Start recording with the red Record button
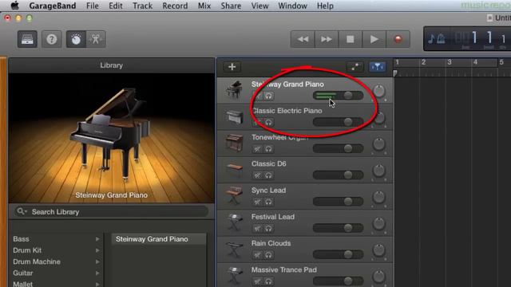 click(398, 39)
